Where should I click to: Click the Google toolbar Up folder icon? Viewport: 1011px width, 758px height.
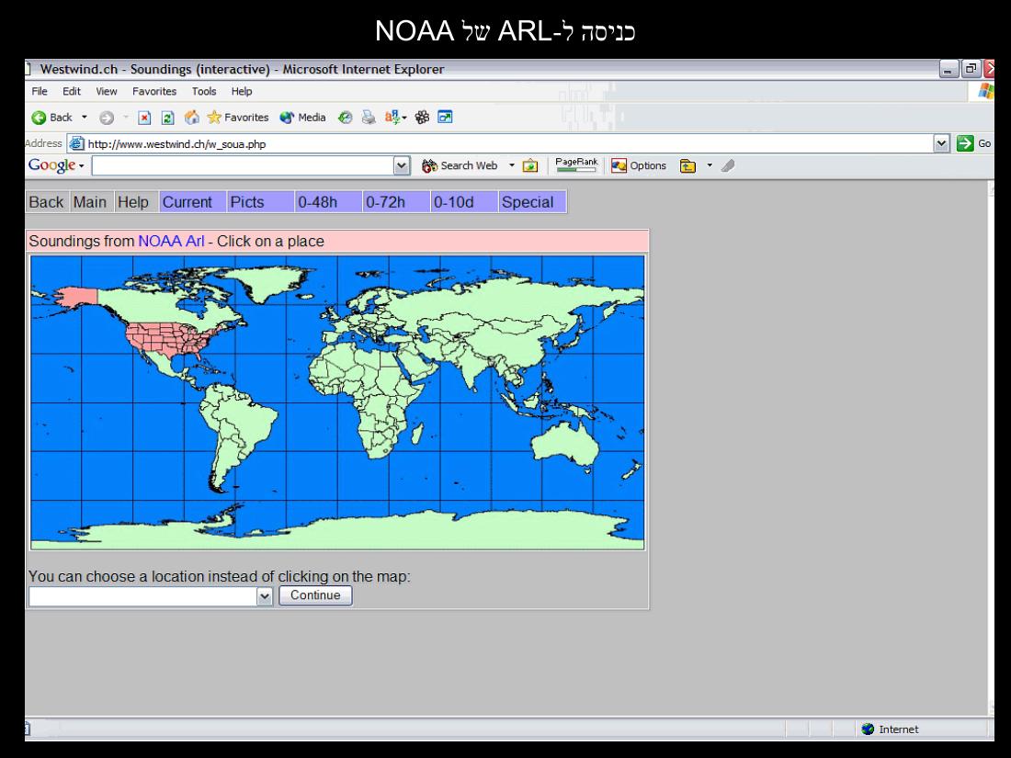click(688, 165)
